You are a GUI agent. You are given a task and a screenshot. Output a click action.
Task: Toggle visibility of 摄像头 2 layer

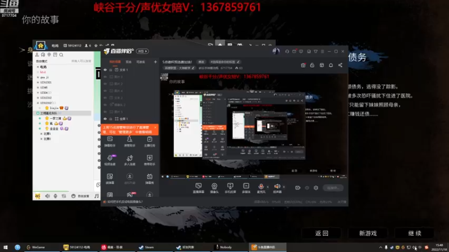point(105,105)
